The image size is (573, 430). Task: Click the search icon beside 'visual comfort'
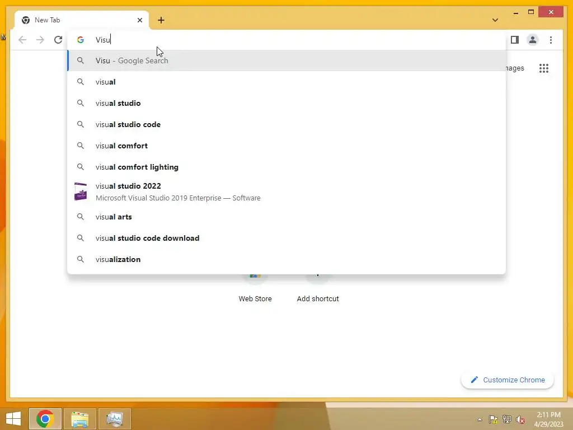click(x=81, y=146)
